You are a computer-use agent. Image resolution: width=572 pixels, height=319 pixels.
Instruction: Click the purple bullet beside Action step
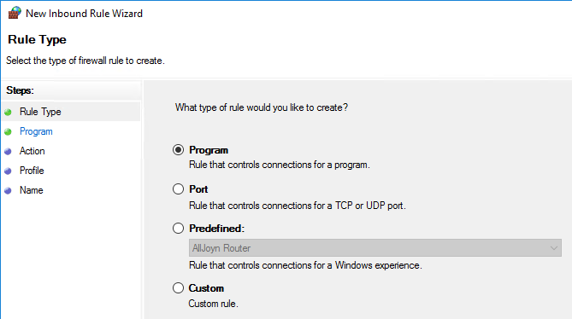(8, 151)
